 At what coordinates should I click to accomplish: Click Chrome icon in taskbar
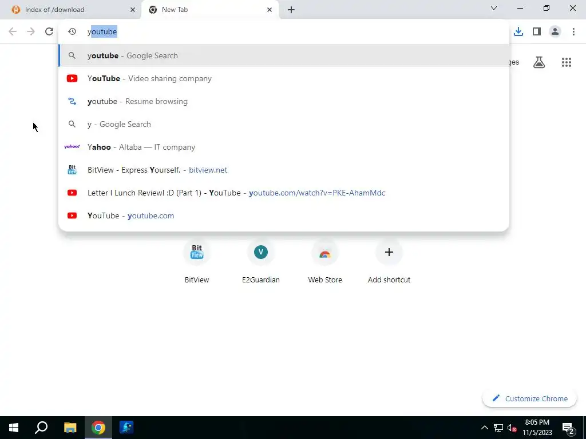pyautogui.click(x=98, y=428)
